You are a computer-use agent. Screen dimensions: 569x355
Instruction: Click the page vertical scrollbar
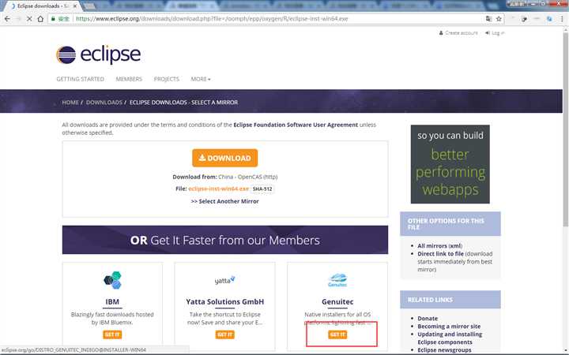pyautogui.click(x=565, y=129)
